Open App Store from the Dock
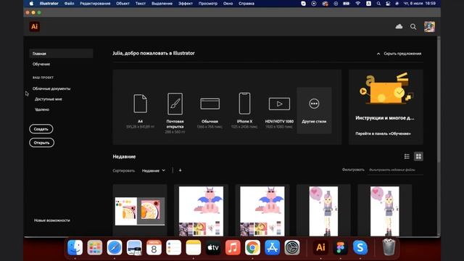This screenshot has width=464, height=261. tap(273, 247)
